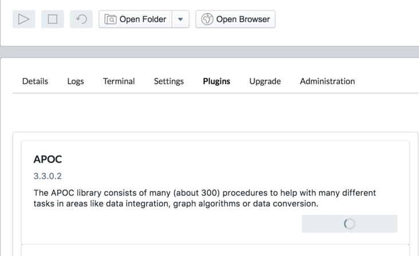The image size is (419, 256).
Task: Open the Logs tab
Action: point(76,81)
